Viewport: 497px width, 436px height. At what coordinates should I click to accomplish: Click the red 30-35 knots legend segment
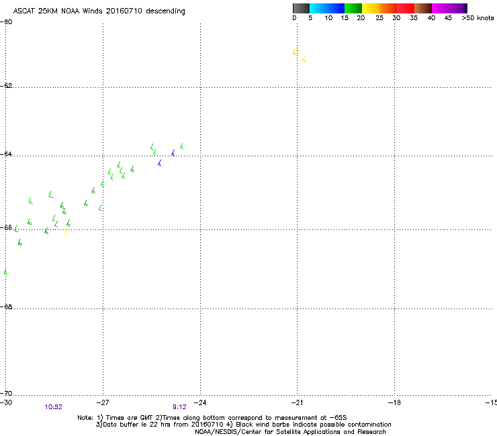point(406,8)
